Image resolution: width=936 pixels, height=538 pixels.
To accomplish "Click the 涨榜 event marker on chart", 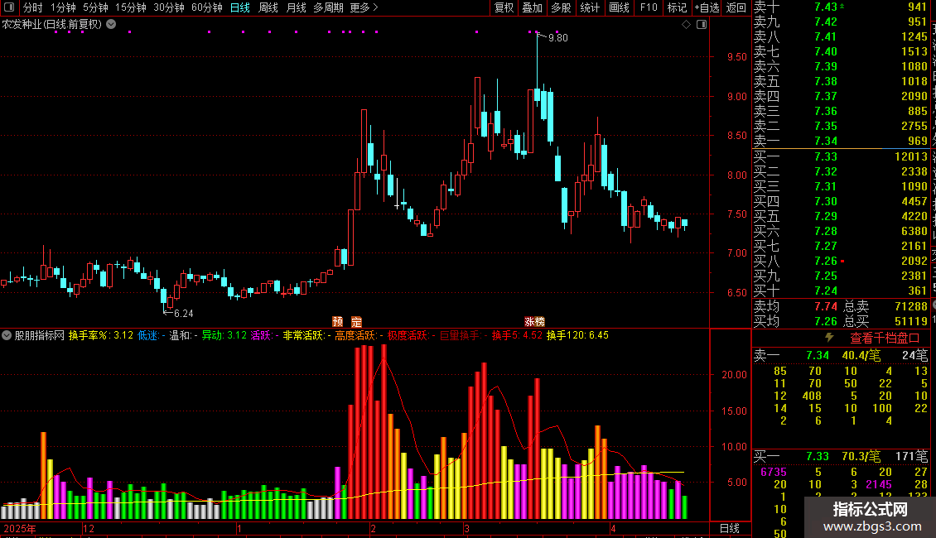I will point(534,321).
